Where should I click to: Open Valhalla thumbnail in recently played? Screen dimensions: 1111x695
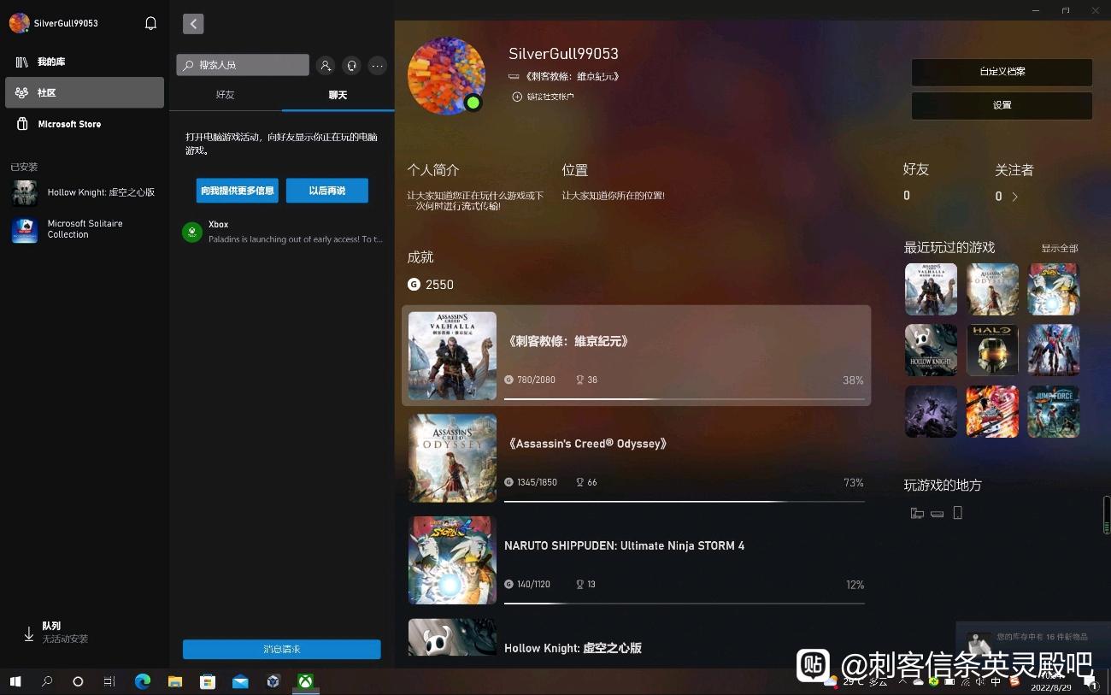point(931,289)
